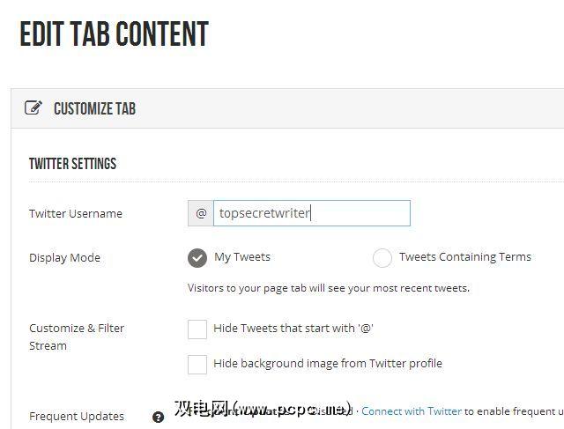Click the most recent tweets helper text
This screenshot has height=429, width=564.
click(329, 288)
